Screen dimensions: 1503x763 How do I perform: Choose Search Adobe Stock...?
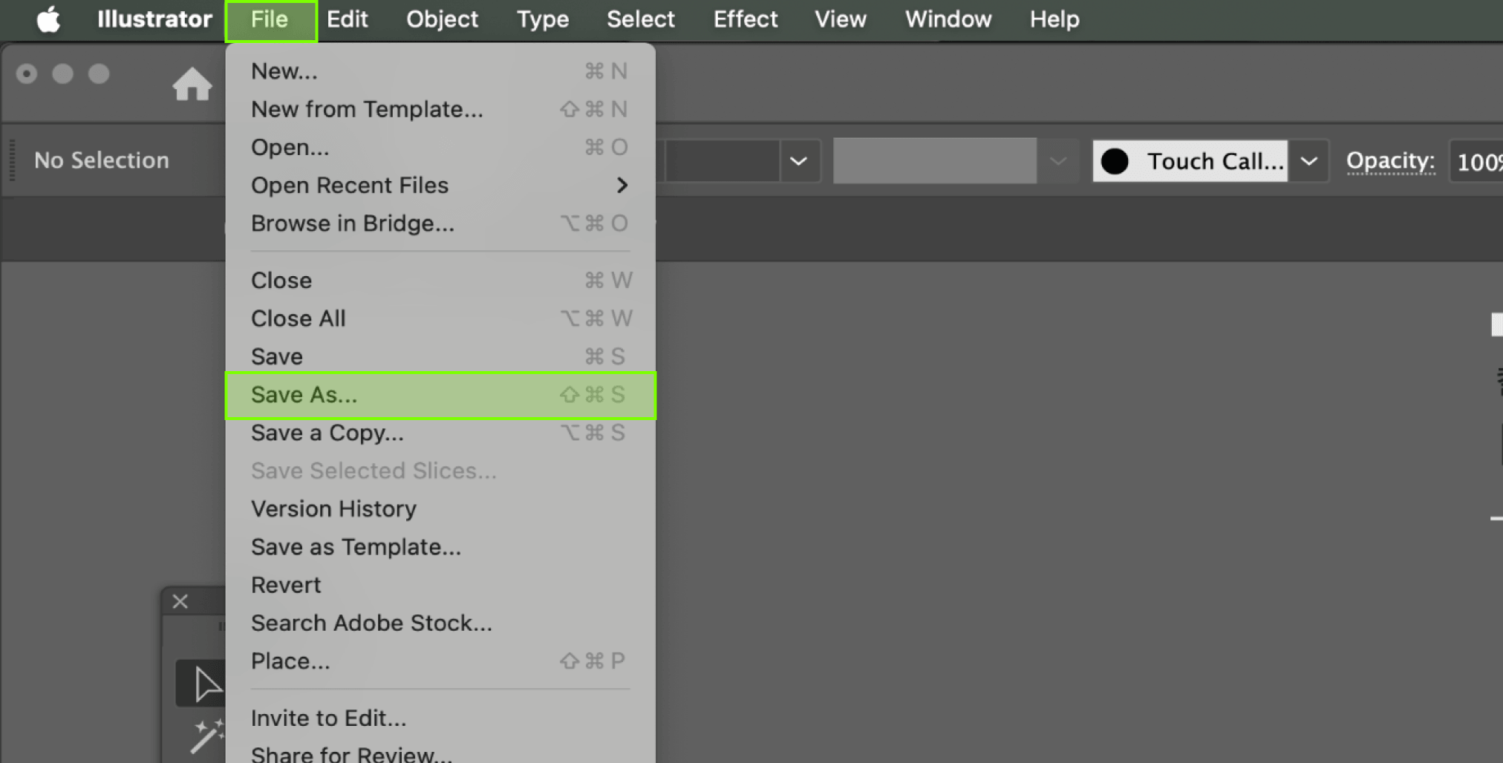[440, 623]
